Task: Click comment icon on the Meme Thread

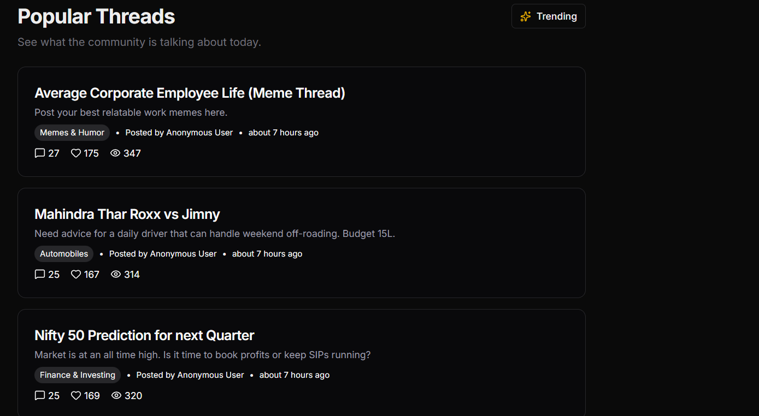Action: pyautogui.click(x=39, y=153)
